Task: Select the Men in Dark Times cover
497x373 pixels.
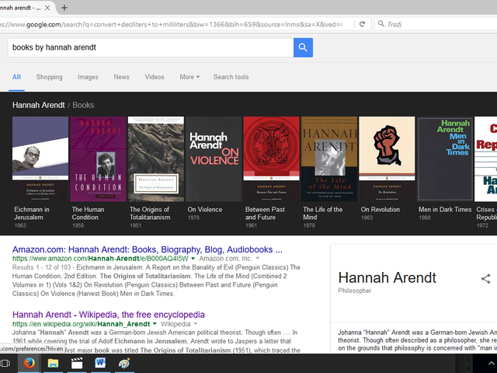Action: (x=445, y=159)
